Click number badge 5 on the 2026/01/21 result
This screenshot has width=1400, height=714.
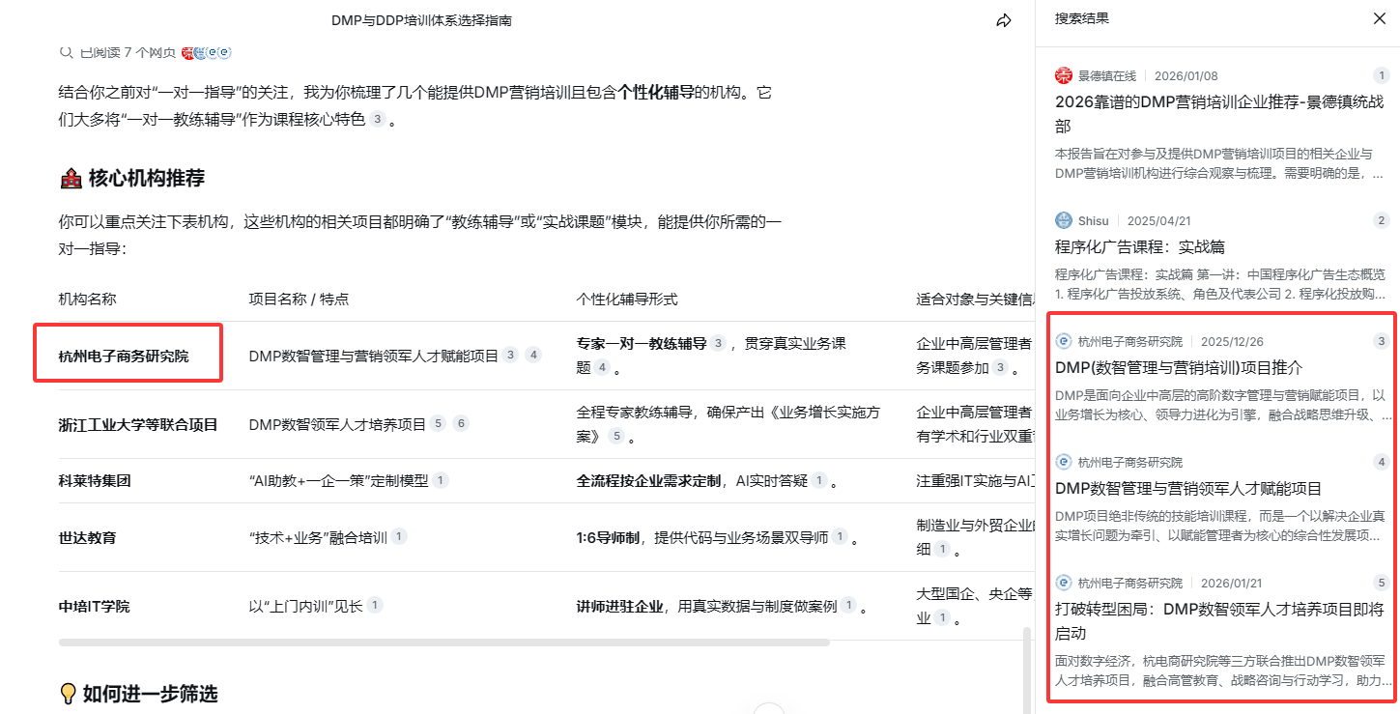[1381, 583]
